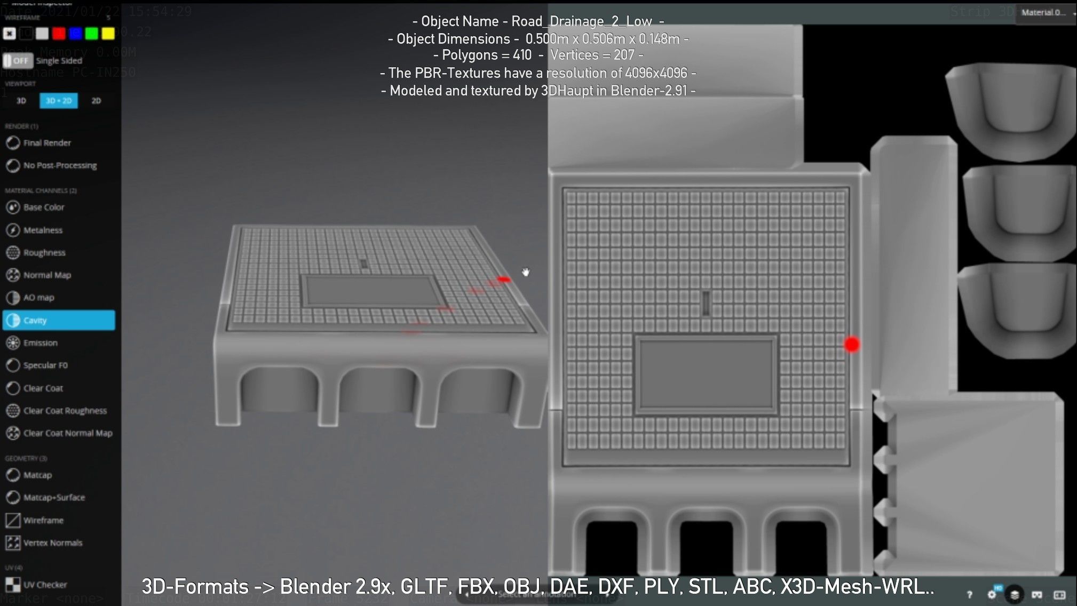This screenshot has width=1077, height=606.
Task: Show the Metalness channel
Action: coord(34,230)
